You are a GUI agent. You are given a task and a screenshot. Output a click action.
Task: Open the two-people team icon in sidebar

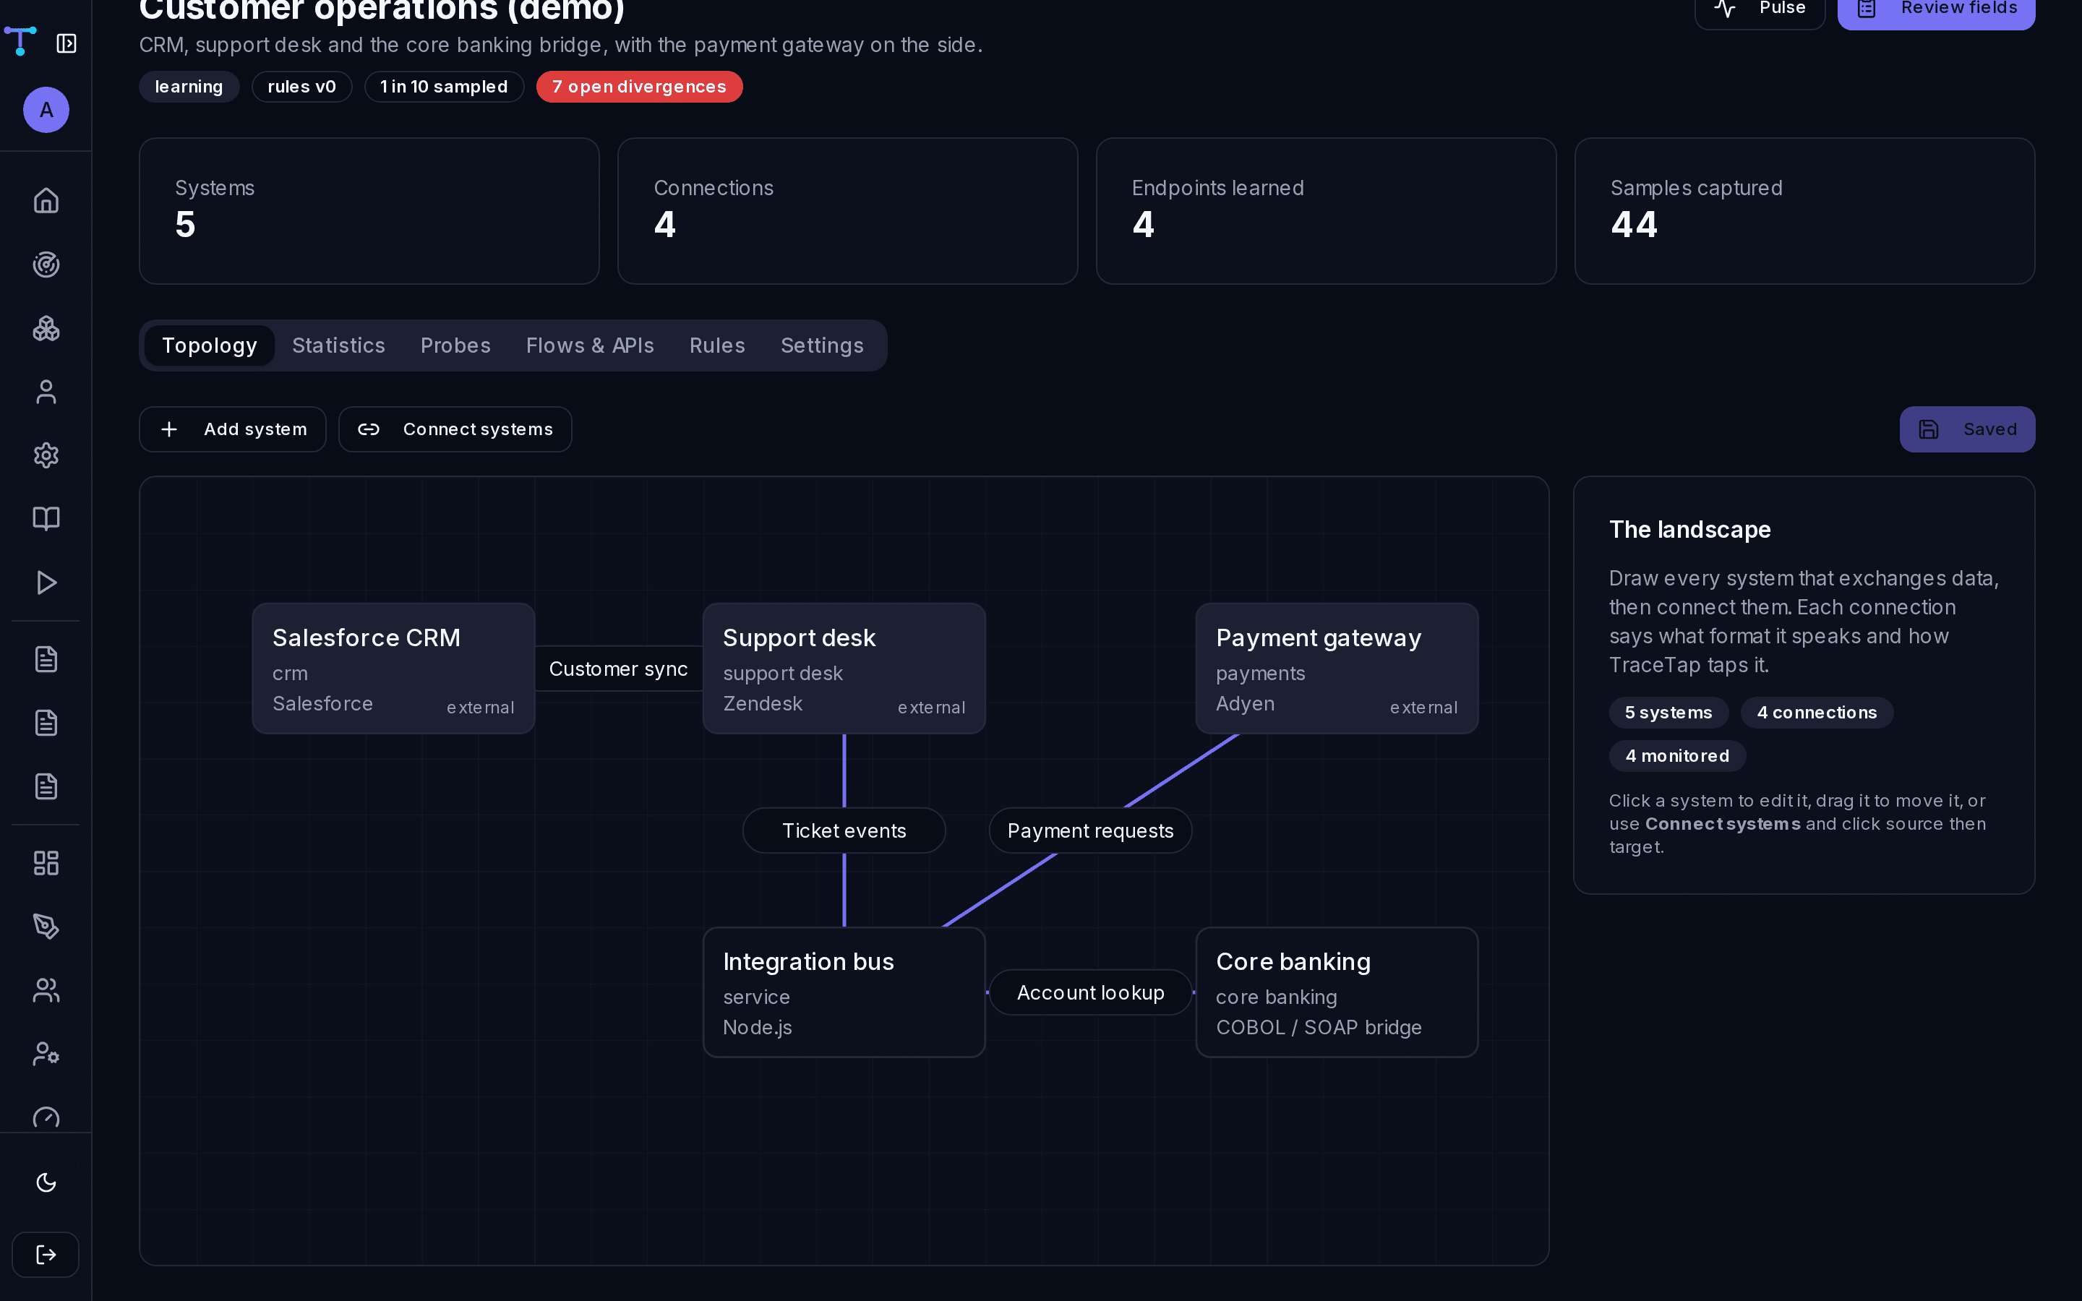(x=46, y=990)
